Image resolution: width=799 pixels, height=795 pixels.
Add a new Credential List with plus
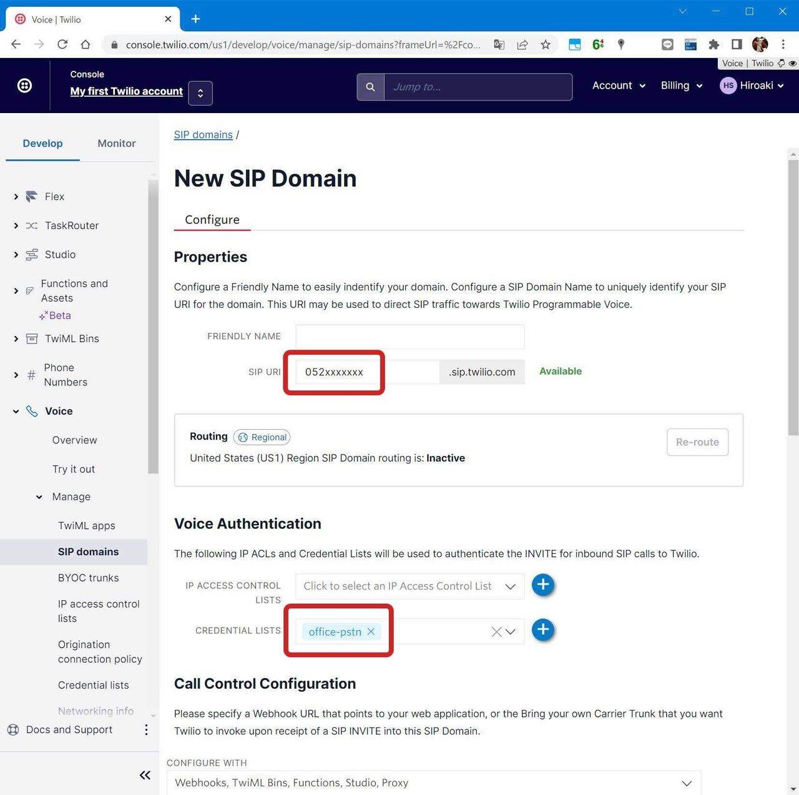pos(543,630)
